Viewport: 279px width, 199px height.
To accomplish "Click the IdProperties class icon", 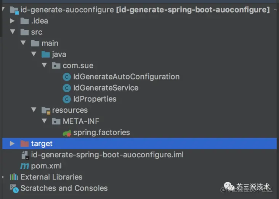I will point(67,99).
